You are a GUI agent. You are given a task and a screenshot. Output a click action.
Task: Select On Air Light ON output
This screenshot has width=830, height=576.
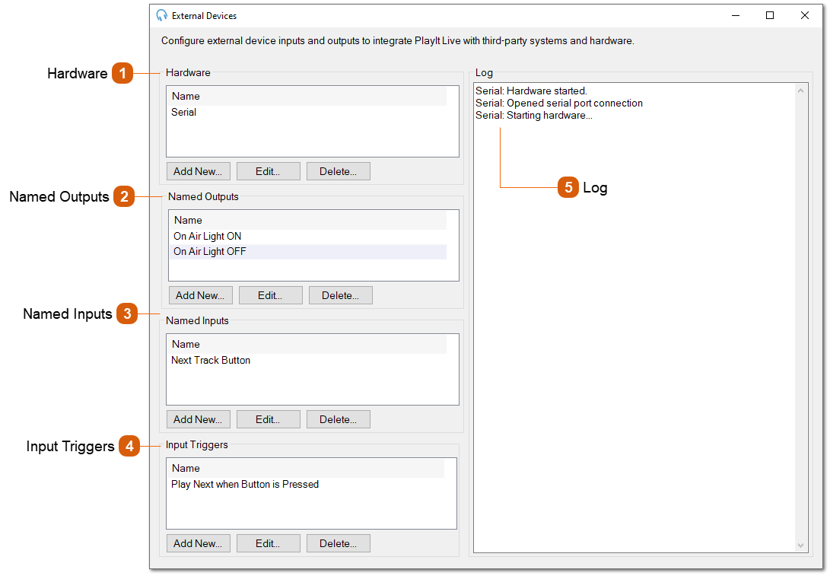pos(208,237)
